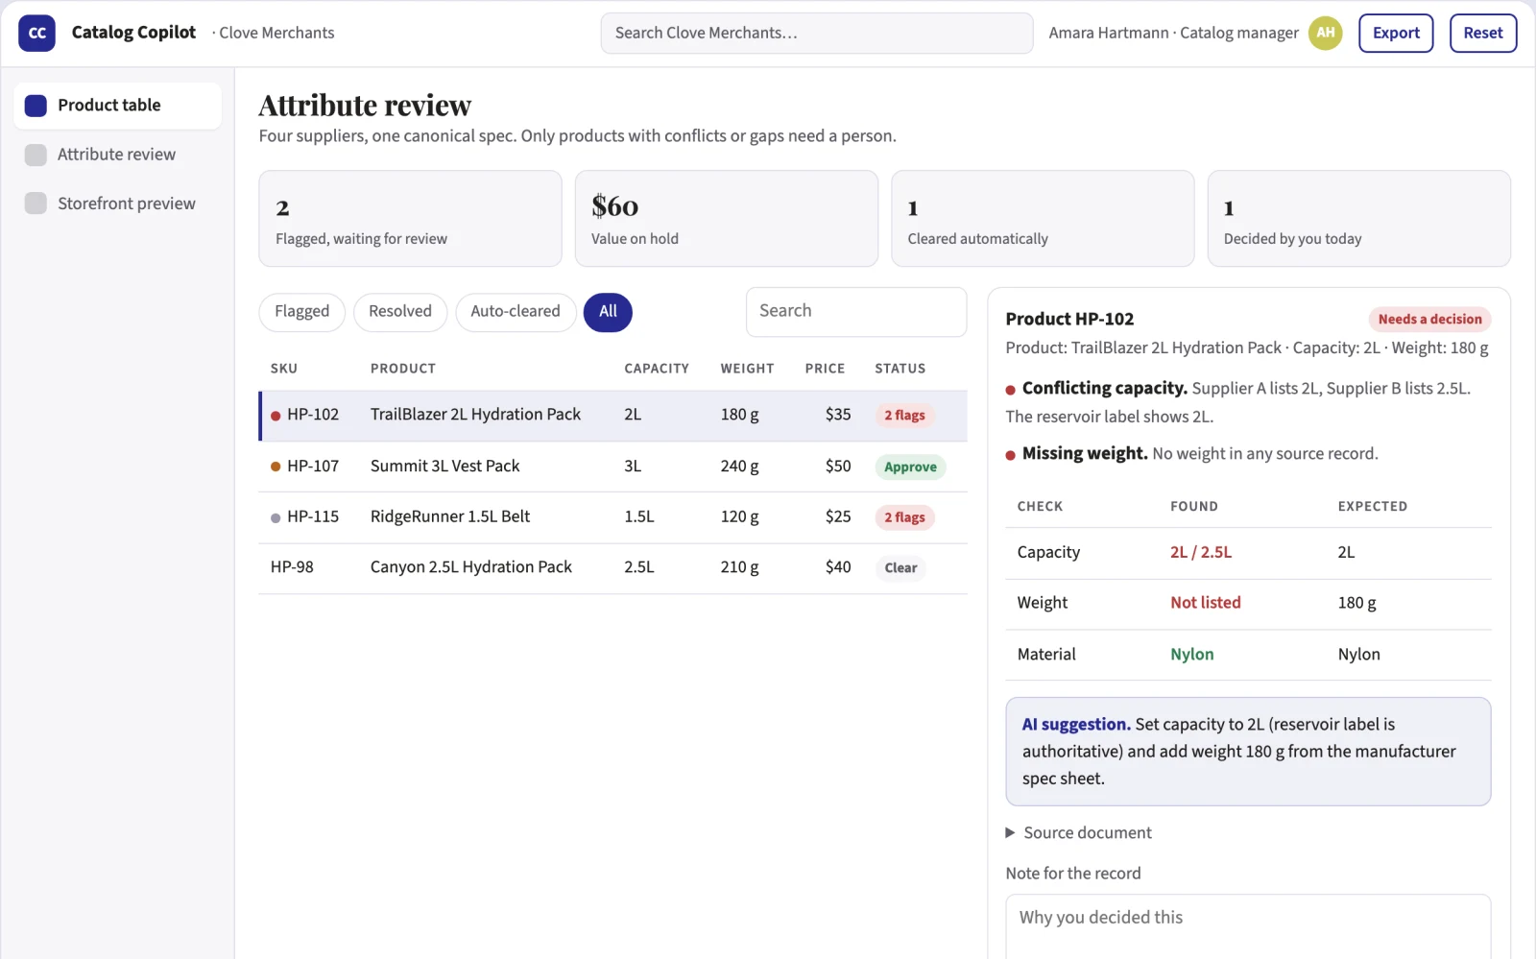Select the Summit 3L Vest Pack row

click(x=613, y=467)
